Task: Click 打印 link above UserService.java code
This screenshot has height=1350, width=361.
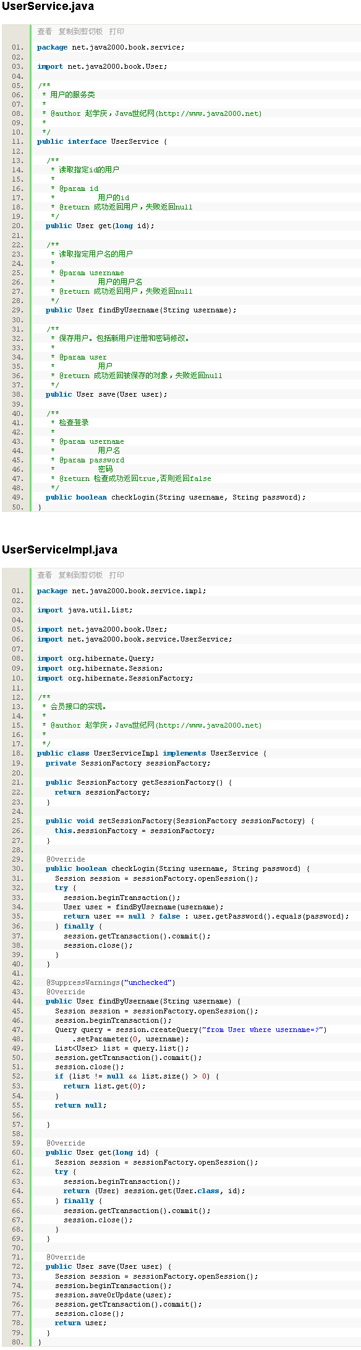Action: [117, 32]
